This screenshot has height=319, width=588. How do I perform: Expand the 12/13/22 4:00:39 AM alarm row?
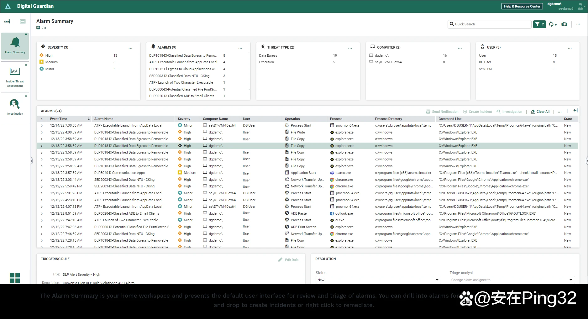[42, 132]
